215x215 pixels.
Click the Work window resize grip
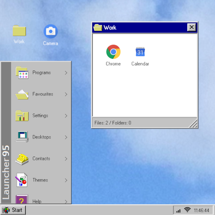[x=193, y=123]
